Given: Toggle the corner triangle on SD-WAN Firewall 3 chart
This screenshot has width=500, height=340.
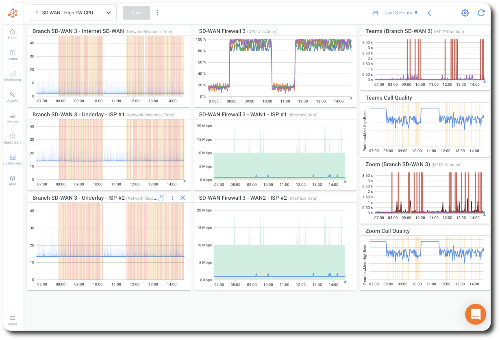Looking at the screenshot, I should pyautogui.click(x=350, y=98).
